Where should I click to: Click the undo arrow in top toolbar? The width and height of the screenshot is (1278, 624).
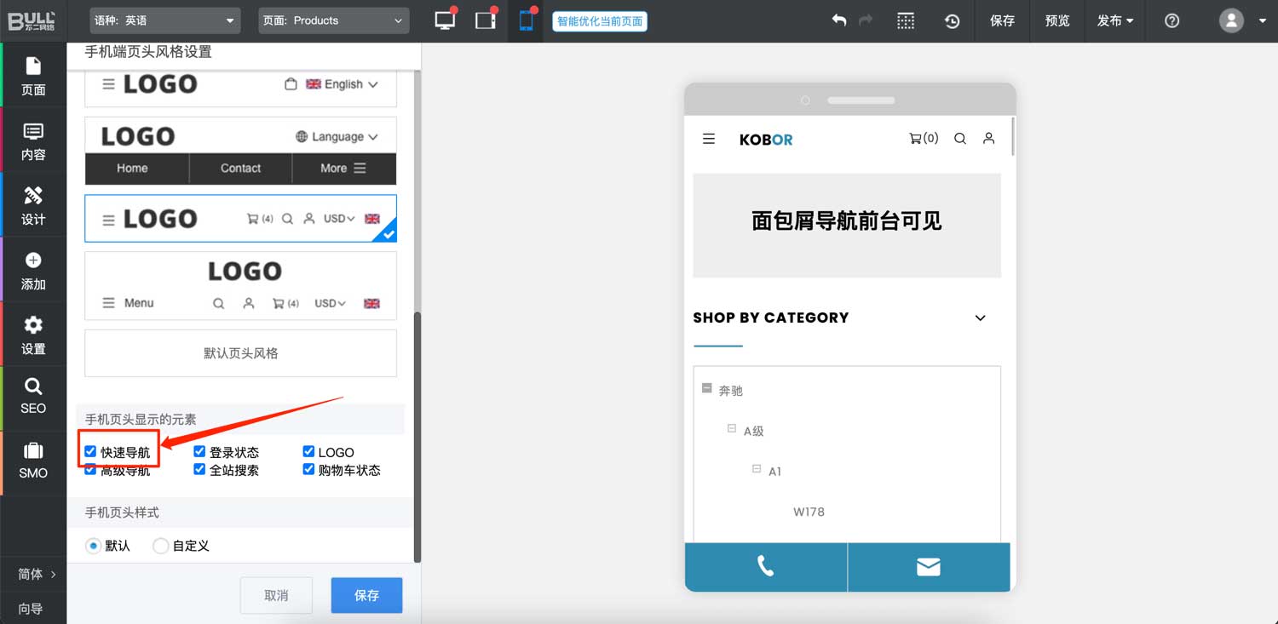(x=839, y=20)
